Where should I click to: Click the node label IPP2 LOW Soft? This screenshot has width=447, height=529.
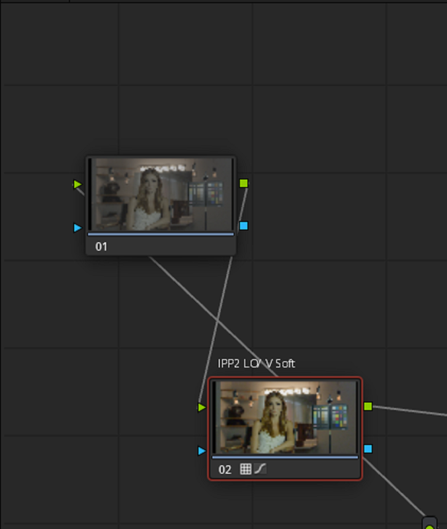pos(257,364)
